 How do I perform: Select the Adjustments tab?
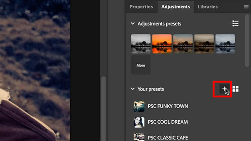pos(176,7)
